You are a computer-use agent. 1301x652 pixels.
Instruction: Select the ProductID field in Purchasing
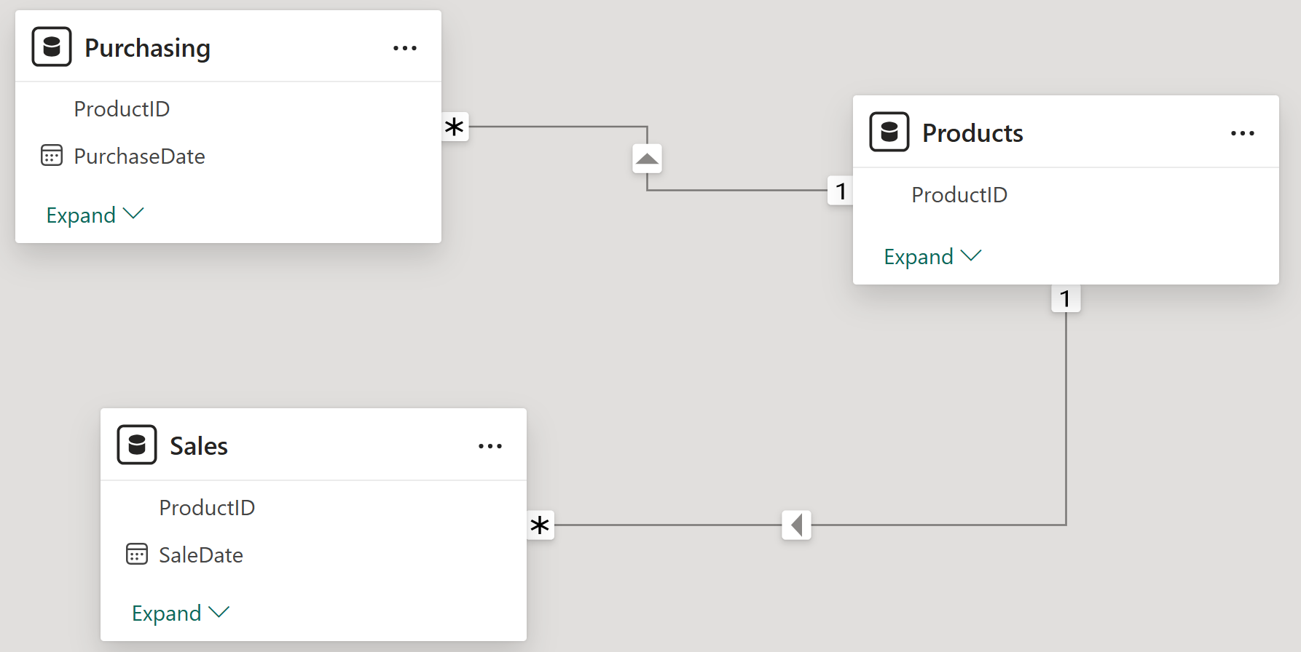click(122, 109)
